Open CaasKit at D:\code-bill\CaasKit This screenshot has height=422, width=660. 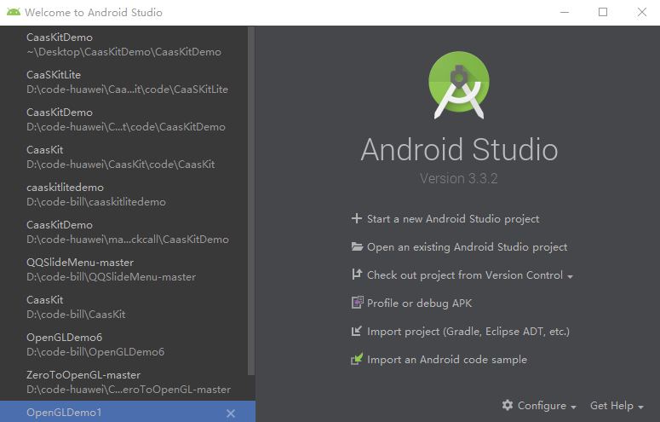[123, 307]
